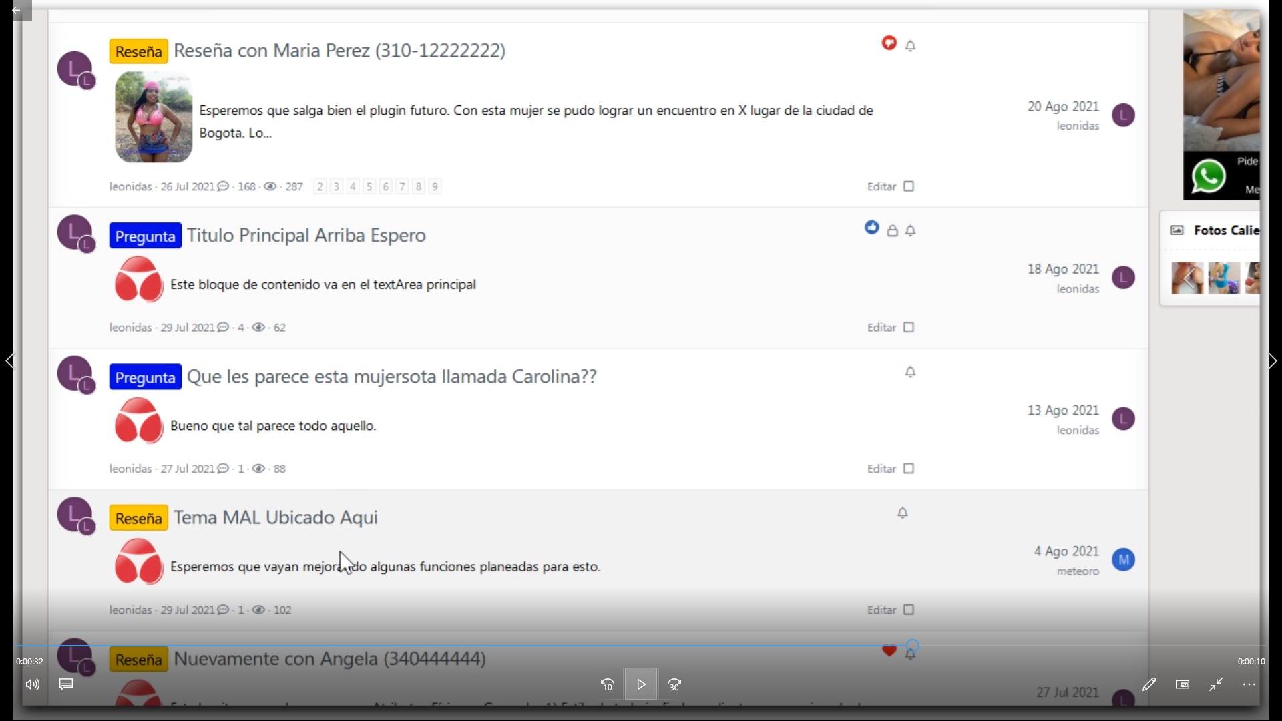Go to page 2 of Maria Perez thread
Screen dimensions: 1282x721
pyautogui.click(x=320, y=187)
